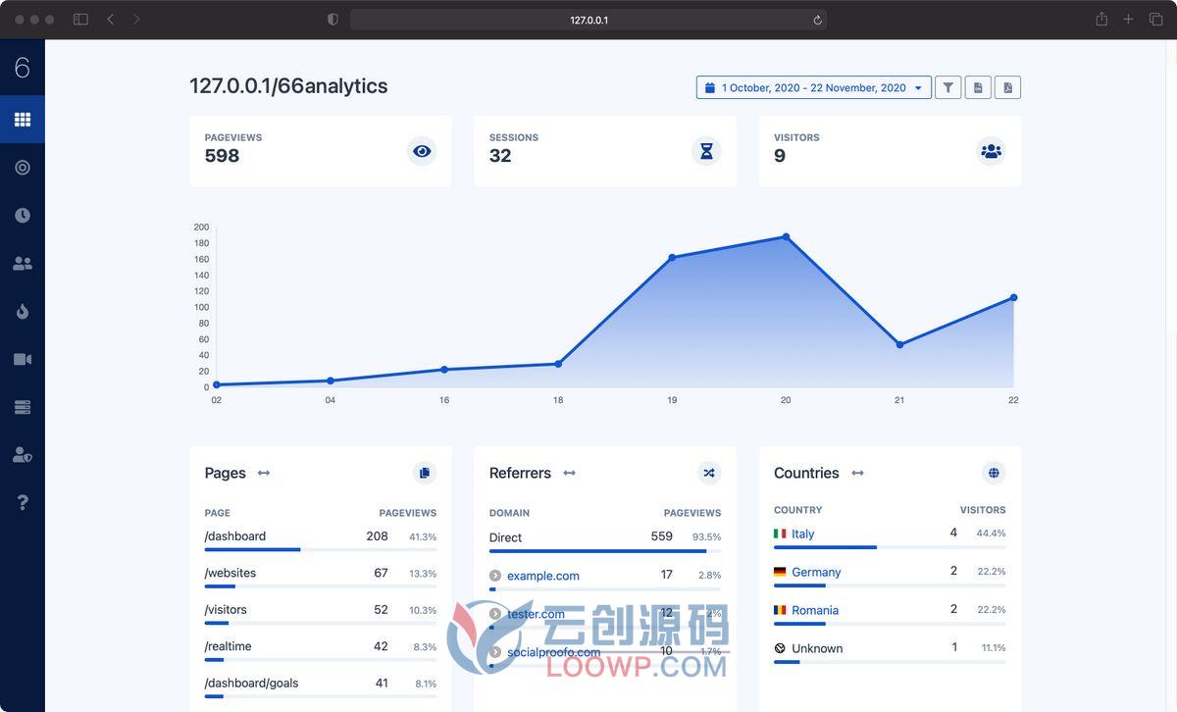The width and height of the screenshot is (1177, 712).
Task: Click the filter funnel button
Action: [947, 87]
